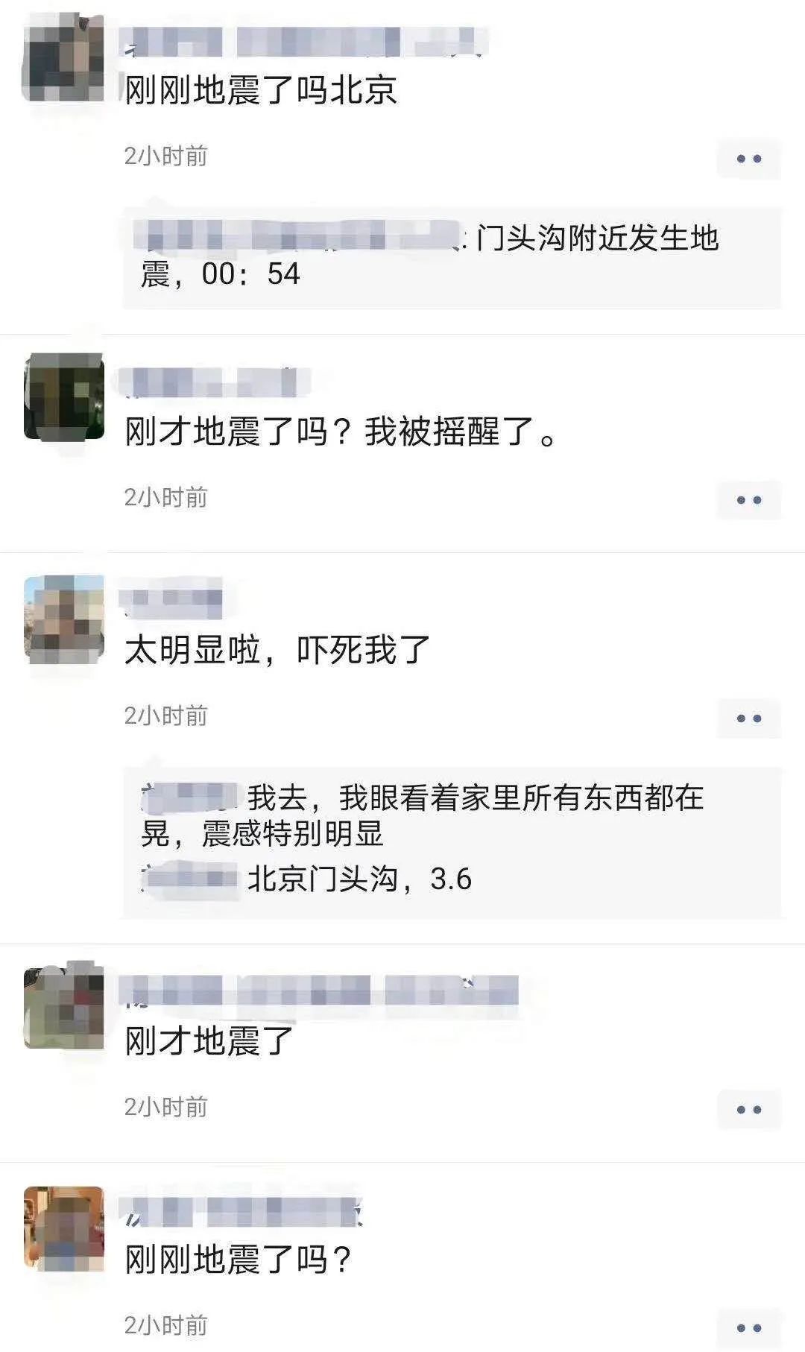Tap avatar of '太明显啦' poster

coord(64,620)
